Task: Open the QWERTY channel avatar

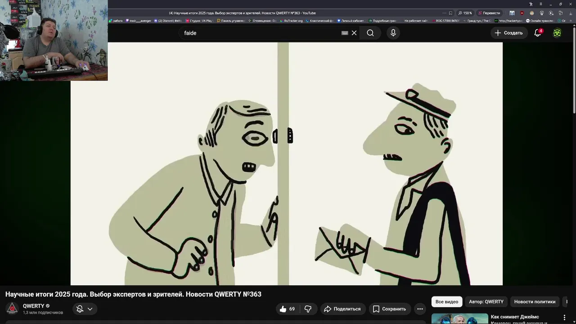Action: point(12,309)
